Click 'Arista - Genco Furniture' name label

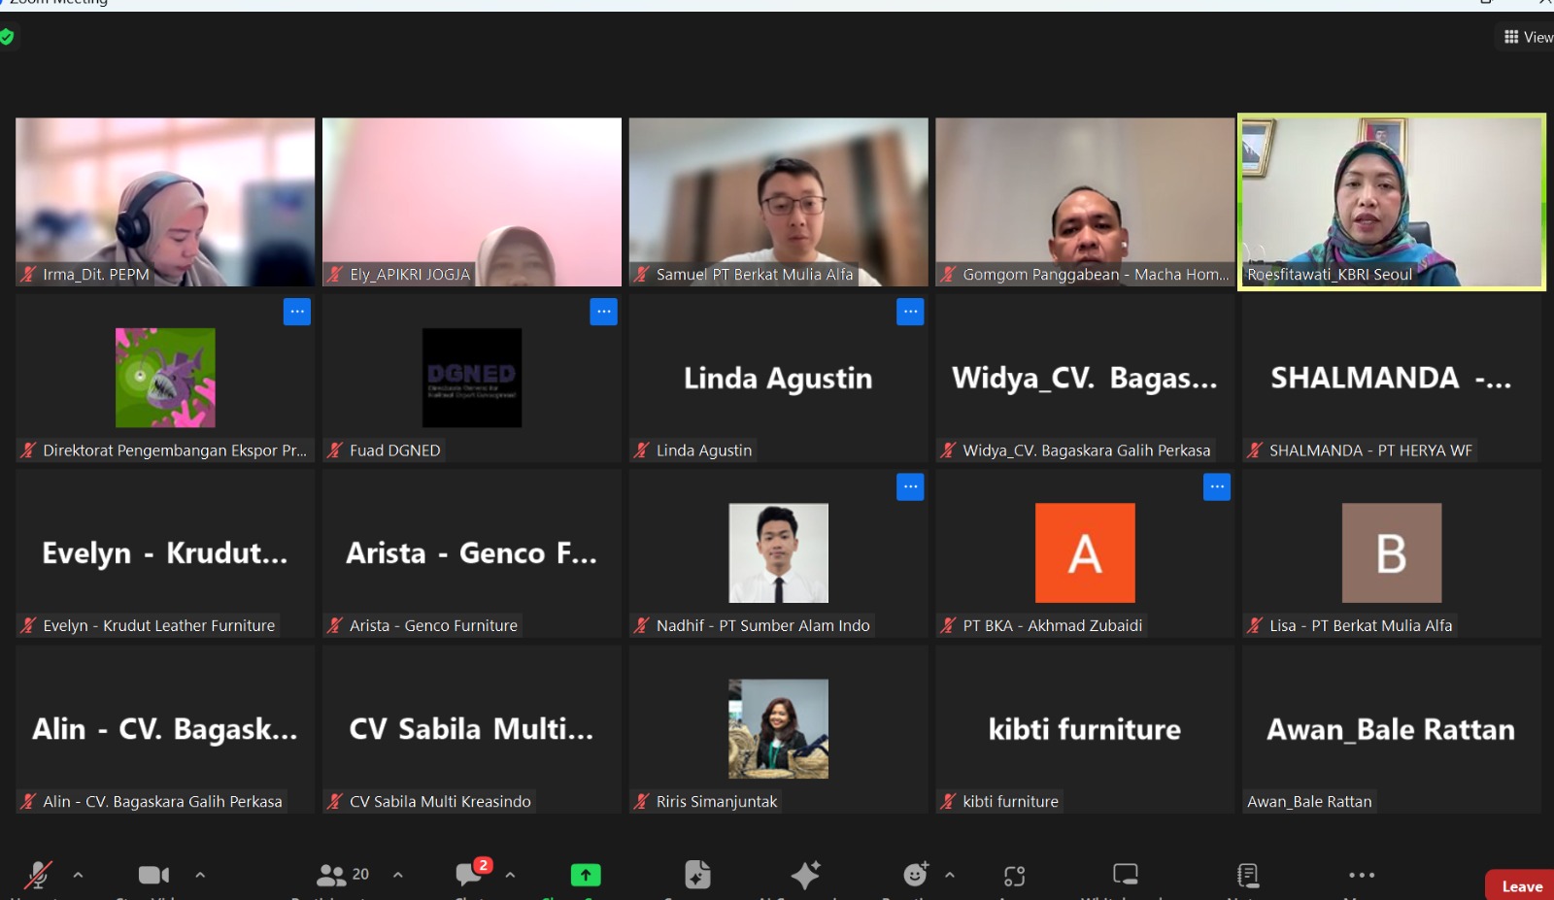(433, 626)
